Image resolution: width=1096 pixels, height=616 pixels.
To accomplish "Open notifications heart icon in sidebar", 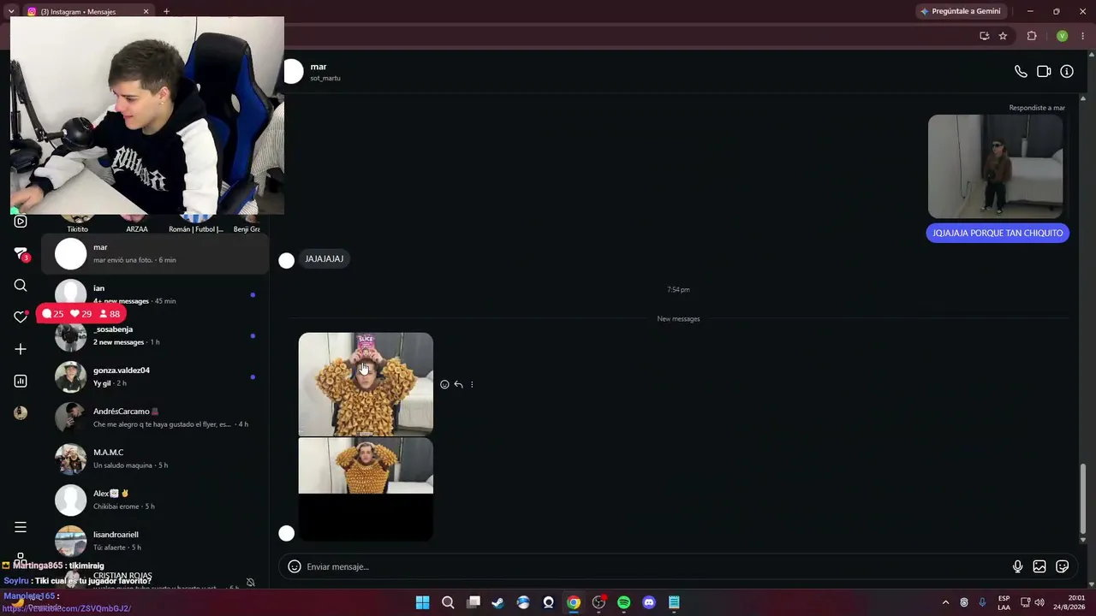I will 21,317.
